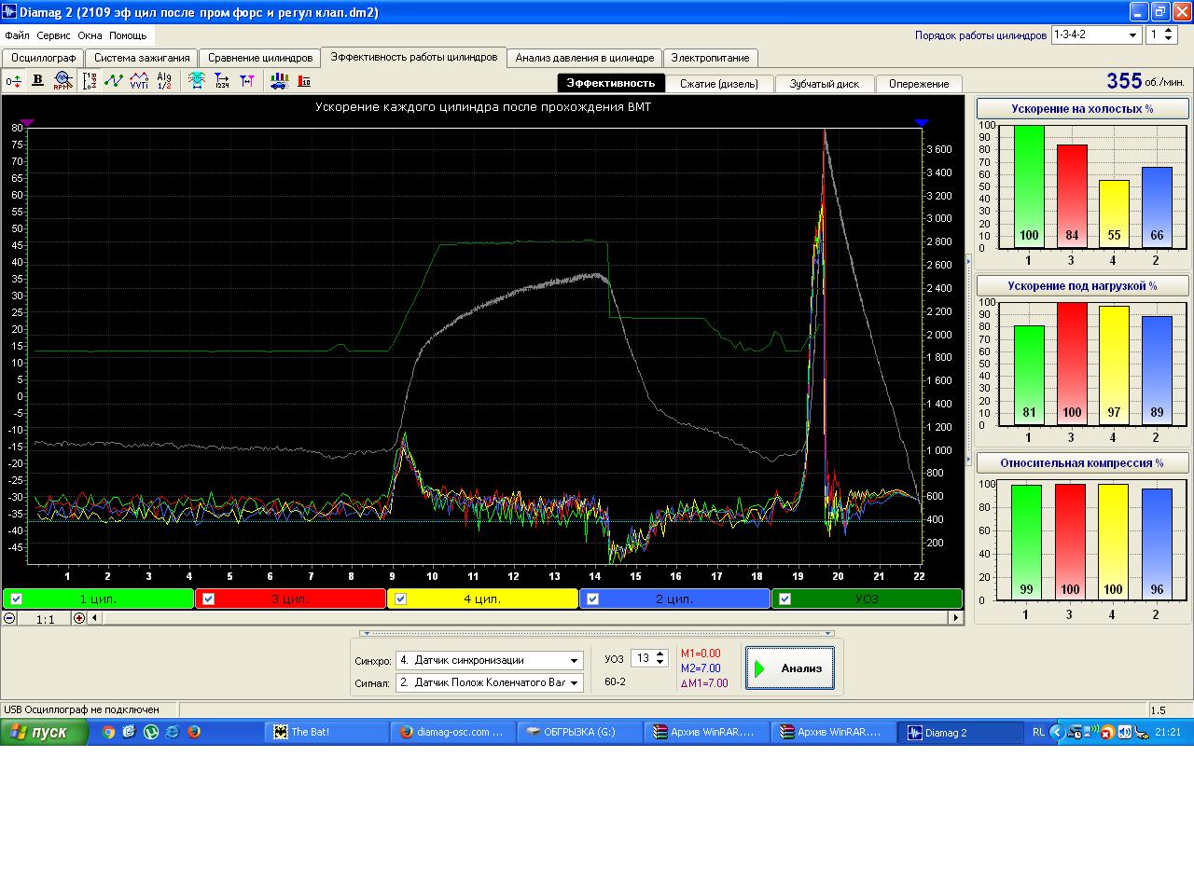Screen dimensions: 1194x881
Task: Click the zero-offset up/down arrows toolbar icon
Action: click(x=13, y=81)
